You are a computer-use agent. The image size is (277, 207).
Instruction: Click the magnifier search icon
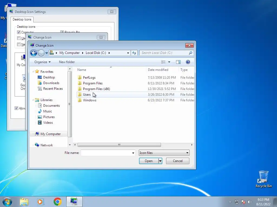tap(190, 53)
